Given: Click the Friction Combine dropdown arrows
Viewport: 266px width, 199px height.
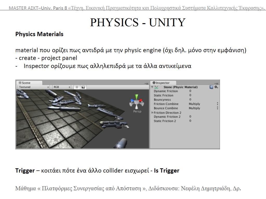Looking at the screenshot, I should point(217,104).
